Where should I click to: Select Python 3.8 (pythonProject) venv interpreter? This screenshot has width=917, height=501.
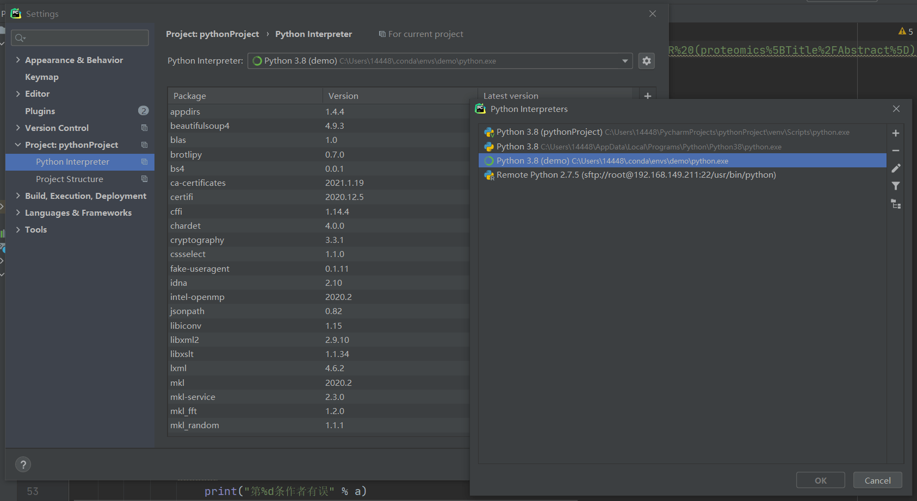pos(682,132)
